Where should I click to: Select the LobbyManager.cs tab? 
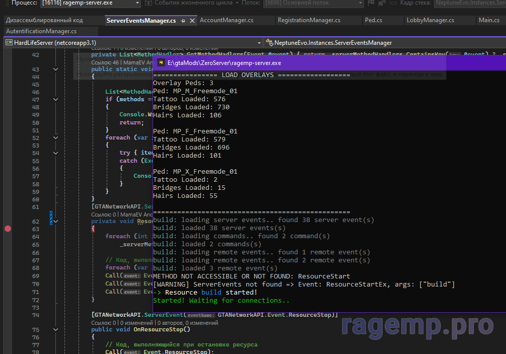click(x=430, y=21)
